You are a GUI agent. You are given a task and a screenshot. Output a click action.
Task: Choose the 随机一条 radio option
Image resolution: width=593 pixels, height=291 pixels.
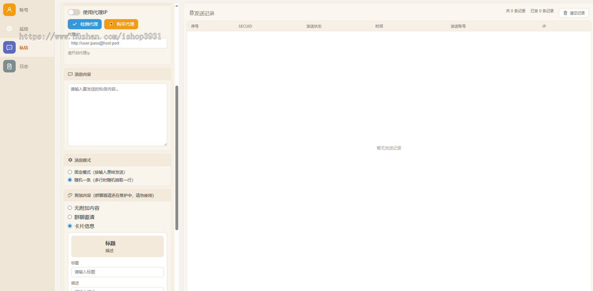point(70,180)
